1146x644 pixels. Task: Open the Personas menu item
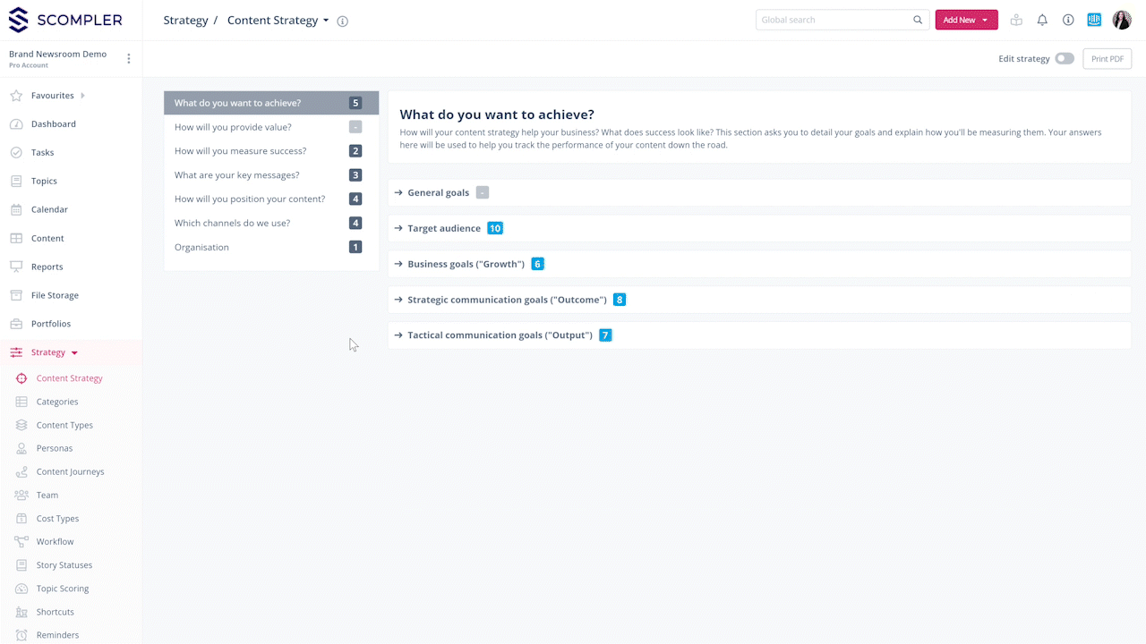pyautogui.click(x=54, y=448)
